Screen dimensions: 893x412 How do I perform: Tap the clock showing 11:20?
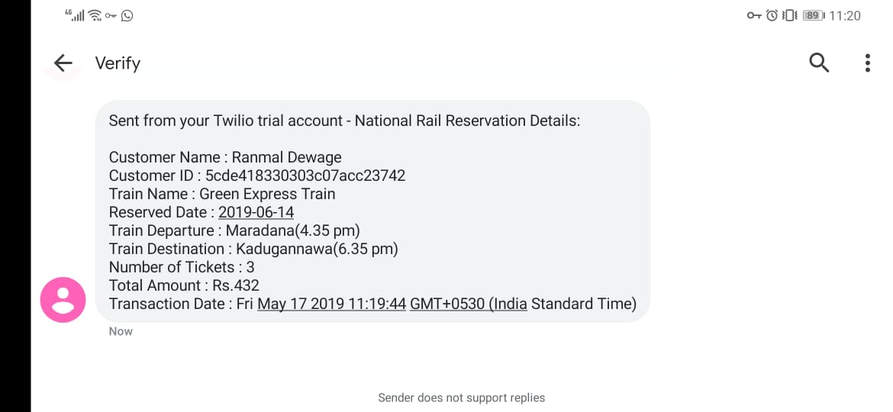(845, 16)
